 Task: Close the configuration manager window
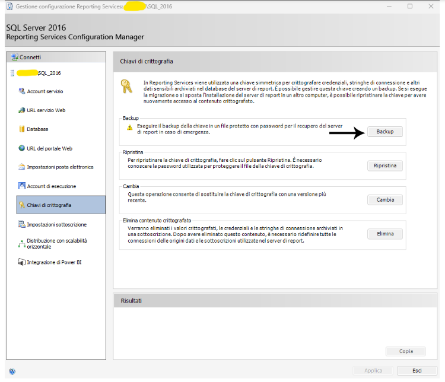431,7
